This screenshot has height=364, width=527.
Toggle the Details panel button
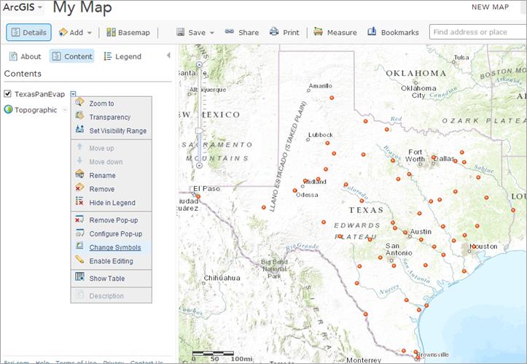(x=29, y=32)
